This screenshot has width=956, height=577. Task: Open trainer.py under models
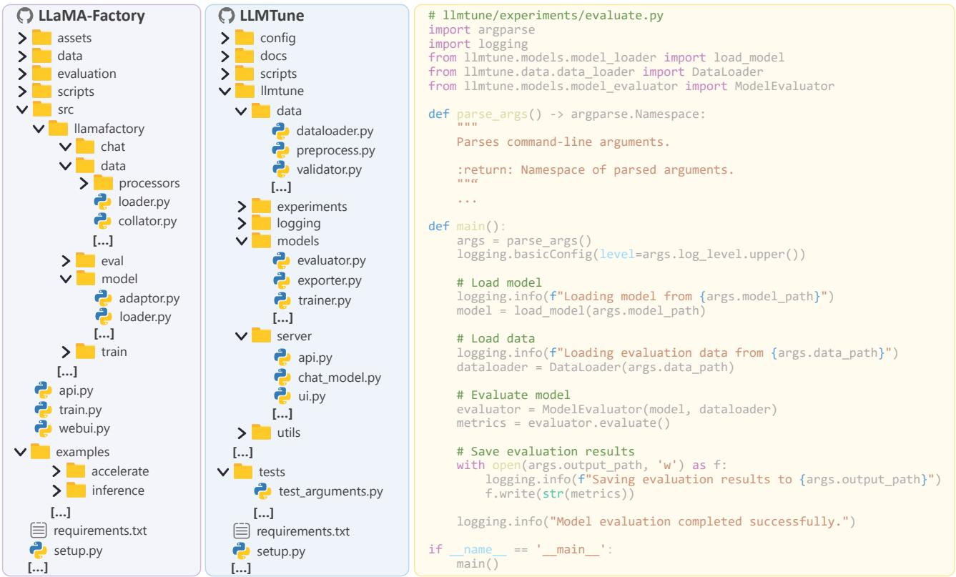click(324, 300)
